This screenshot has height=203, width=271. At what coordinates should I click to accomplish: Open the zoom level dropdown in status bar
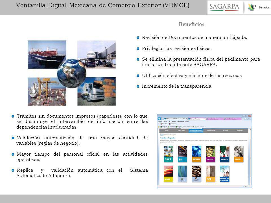[x=249, y=186]
